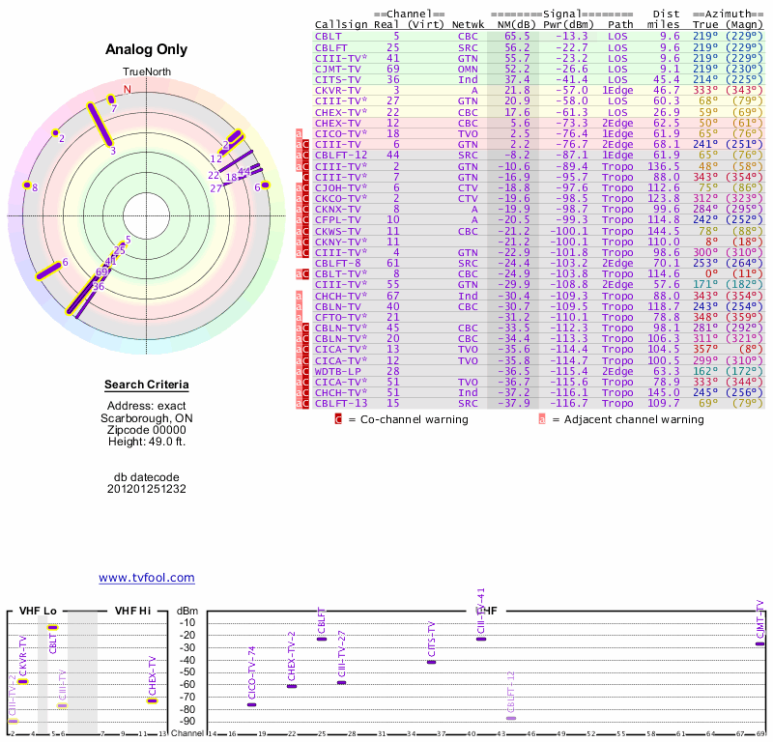Select CKVR-TV callsign in the table
Image resolution: width=773 pixels, height=742 pixels.
coord(337,90)
